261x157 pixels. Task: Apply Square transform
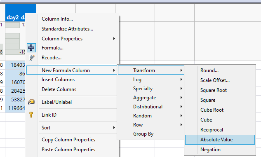point(208,100)
